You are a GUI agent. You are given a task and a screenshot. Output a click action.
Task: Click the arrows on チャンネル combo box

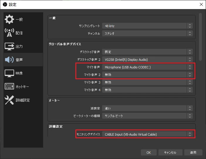click(x=190, y=34)
